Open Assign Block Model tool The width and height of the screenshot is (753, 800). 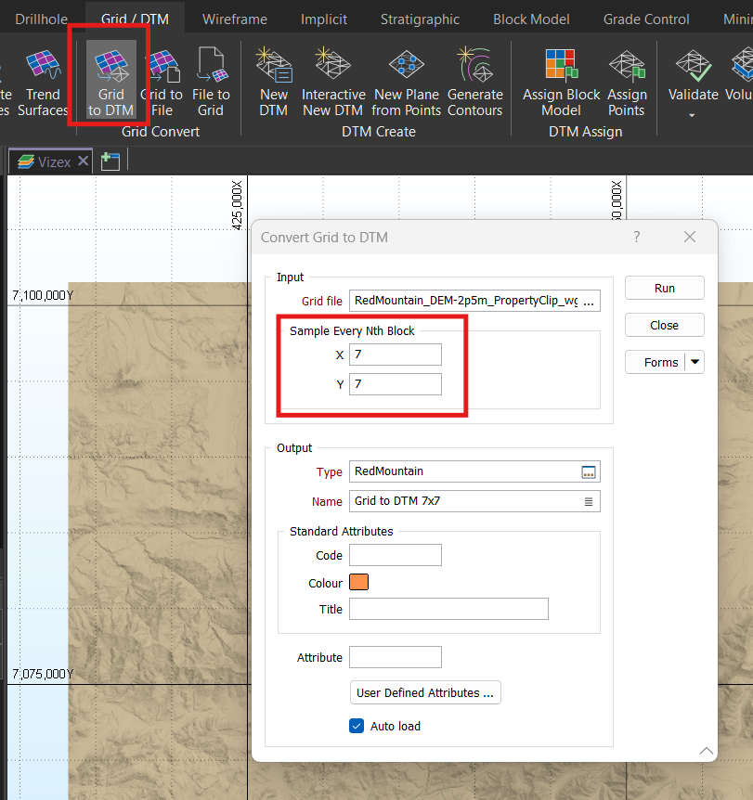click(x=561, y=83)
